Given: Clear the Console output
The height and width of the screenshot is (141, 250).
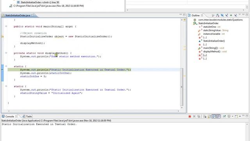Looking at the screenshot, I should click(205, 117).
